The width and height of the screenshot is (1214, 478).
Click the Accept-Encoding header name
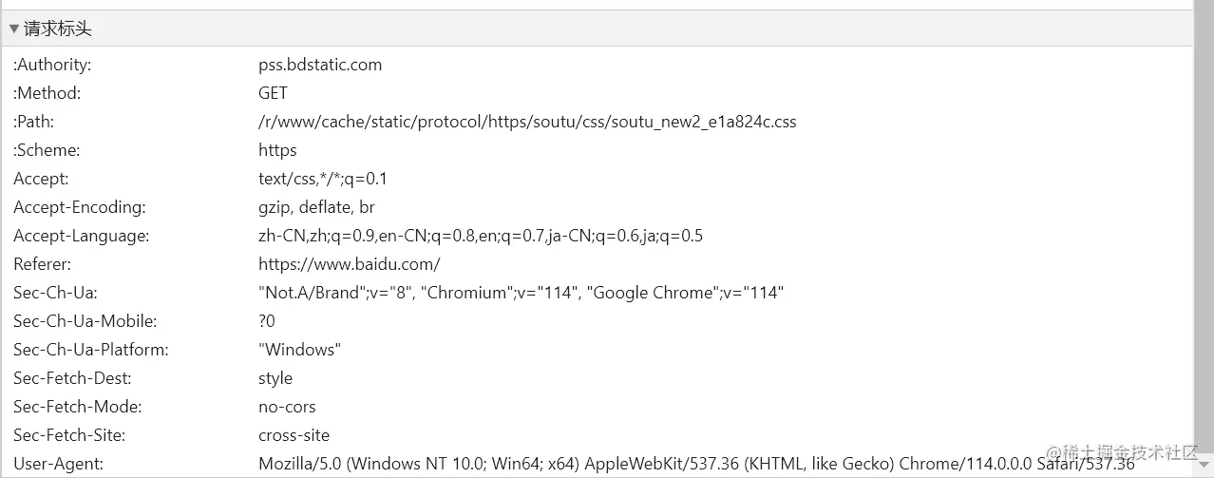[80, 207]
